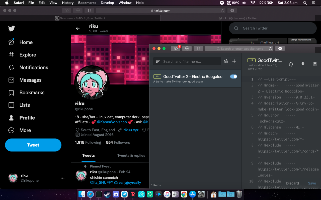
Task: Open Discord from the dock
Action: [116, 194]
